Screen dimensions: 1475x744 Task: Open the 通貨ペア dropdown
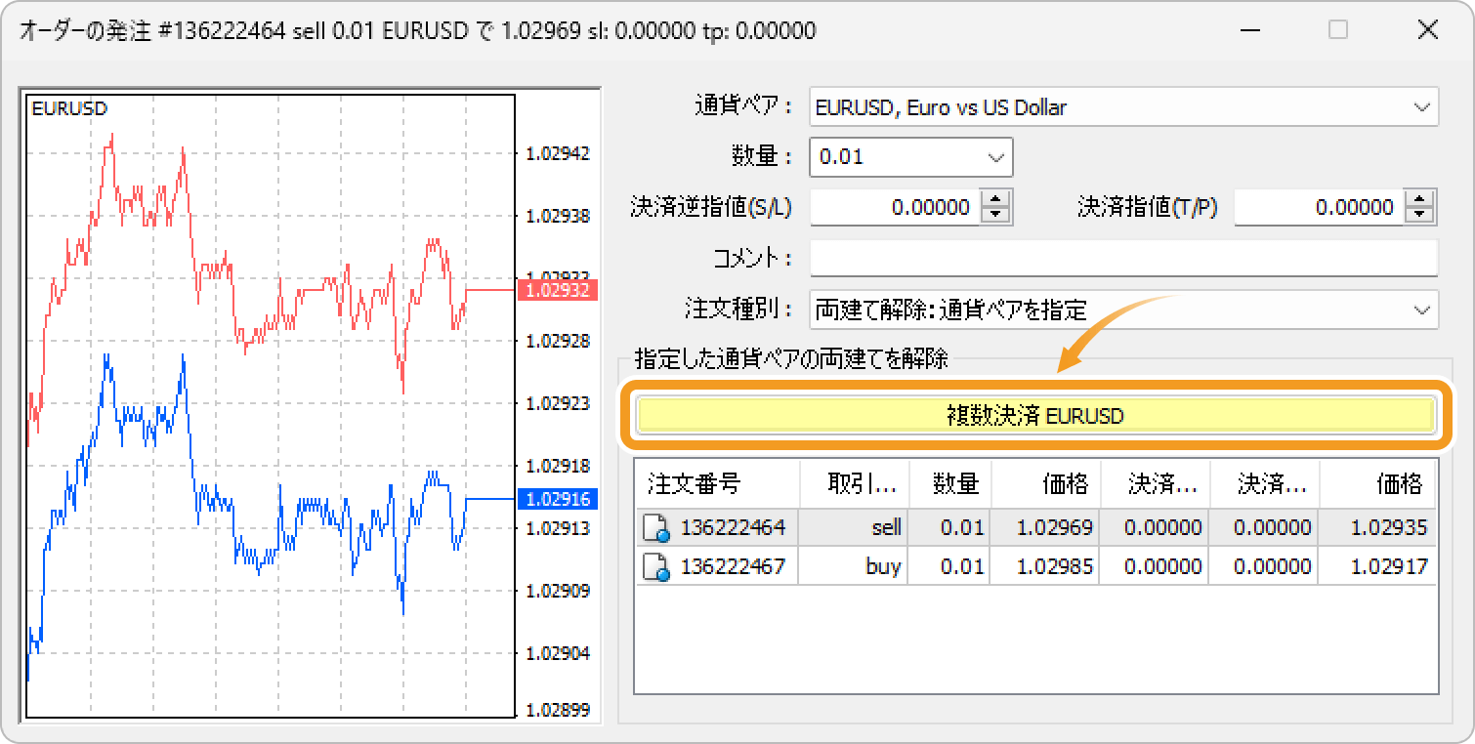(x=1420, y=107)
